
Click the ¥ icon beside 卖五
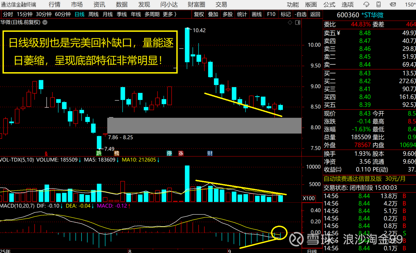tap(339, 33)
